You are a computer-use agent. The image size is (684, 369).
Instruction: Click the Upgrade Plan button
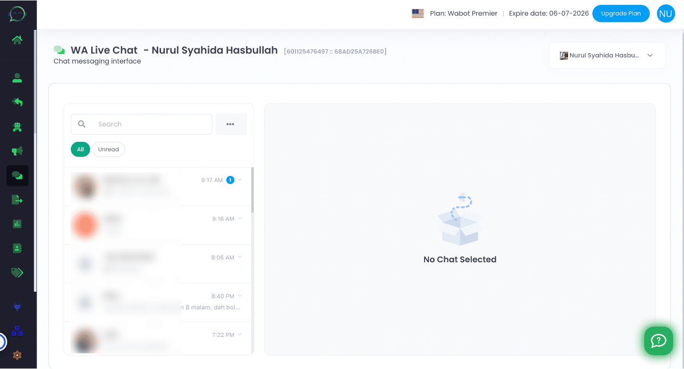pyautogui.click(x=620, y=13)
